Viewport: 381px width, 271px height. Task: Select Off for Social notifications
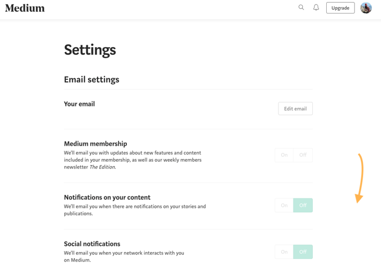pyautogui.click(x=303, y=252)
